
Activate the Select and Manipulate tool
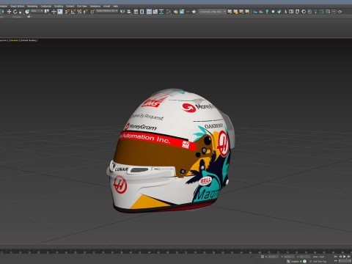coord(54,12)
